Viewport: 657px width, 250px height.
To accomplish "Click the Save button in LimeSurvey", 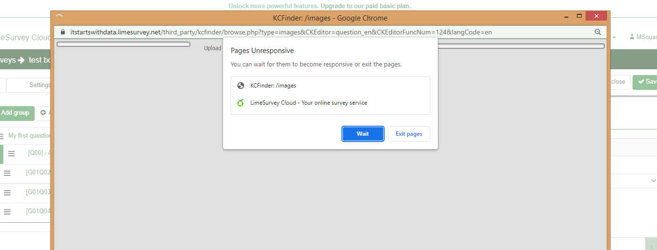I will pos(645,82).
